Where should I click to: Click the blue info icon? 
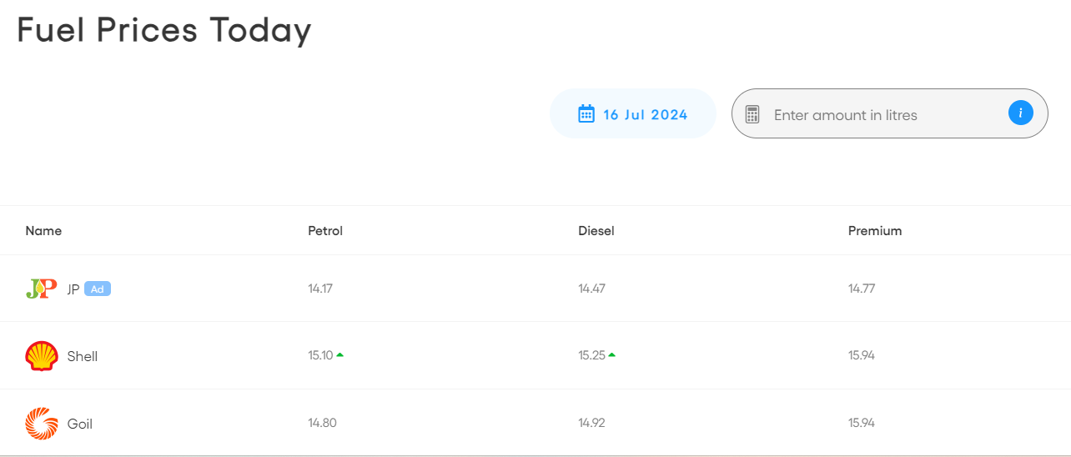[1020, 113]
